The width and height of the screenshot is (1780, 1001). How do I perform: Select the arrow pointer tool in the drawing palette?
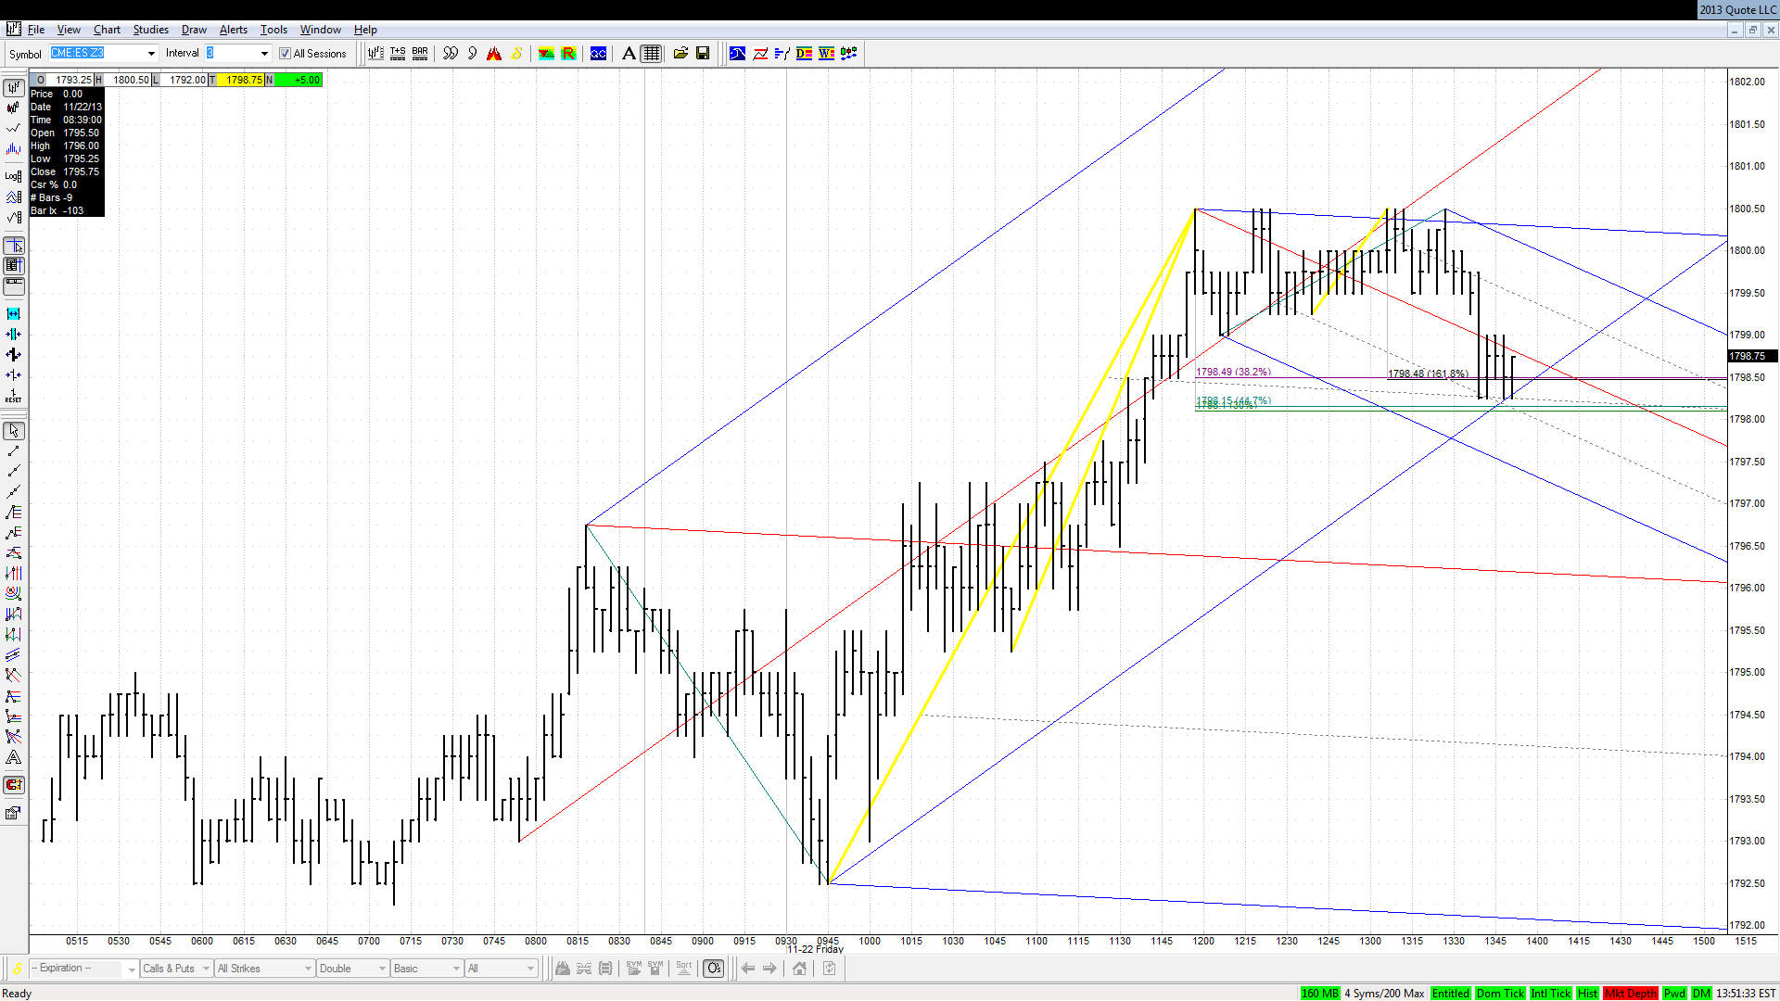[14, 431]
